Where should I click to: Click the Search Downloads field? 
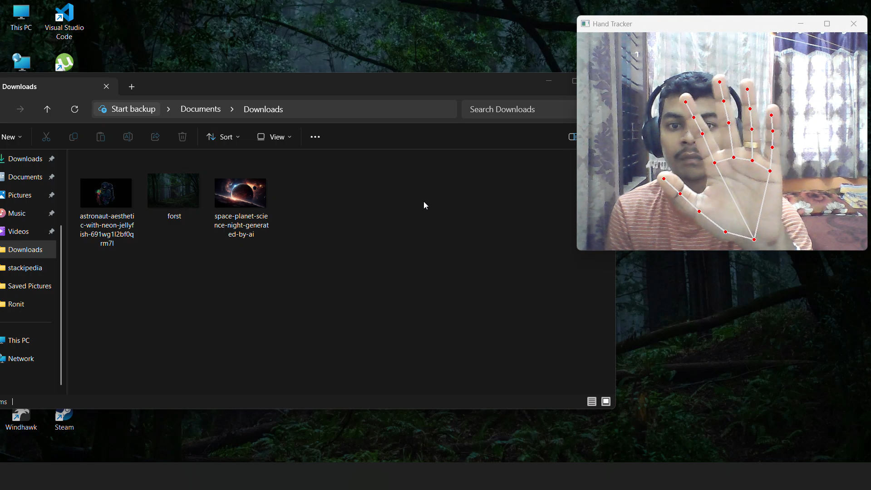[x=519, y=109]
